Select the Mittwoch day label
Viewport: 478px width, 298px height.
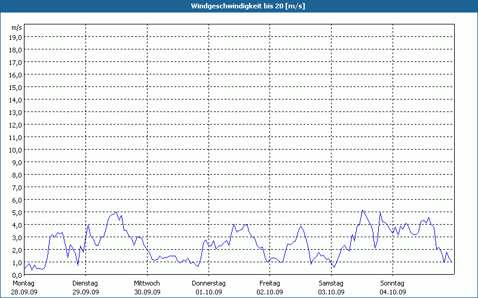[146, 284]
